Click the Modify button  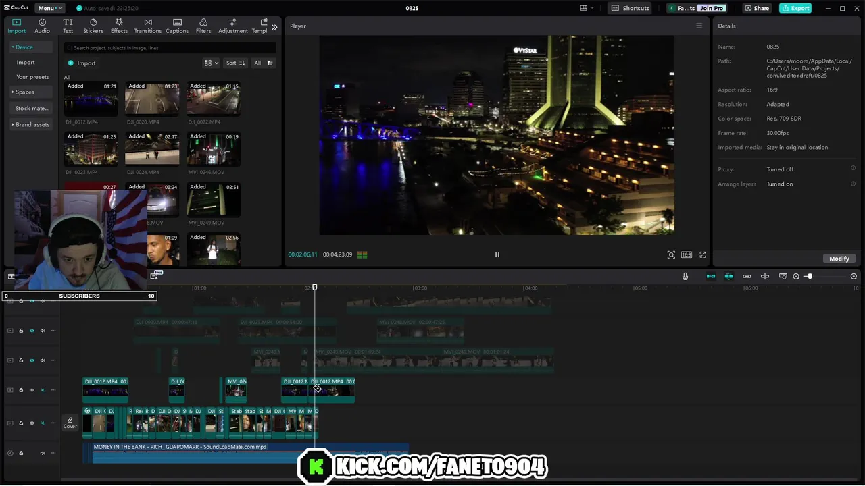839,259
